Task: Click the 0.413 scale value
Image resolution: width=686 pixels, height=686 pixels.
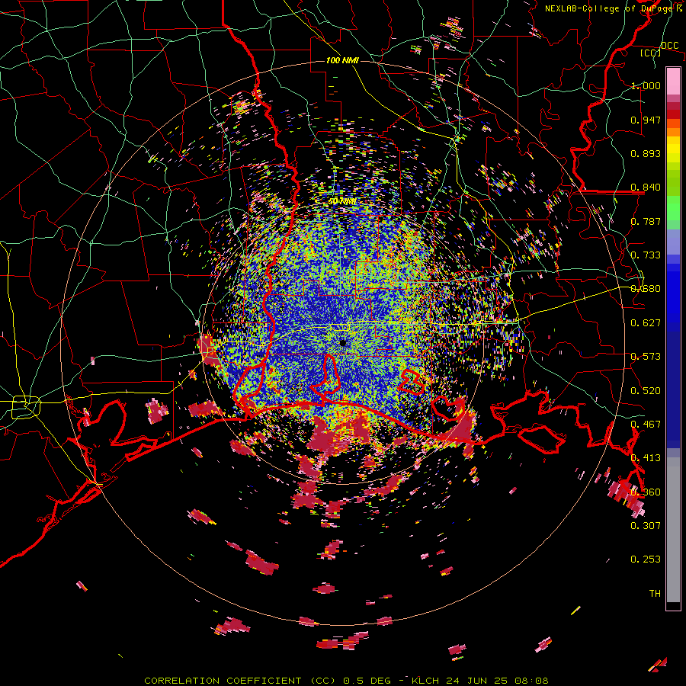Action: 646,458
